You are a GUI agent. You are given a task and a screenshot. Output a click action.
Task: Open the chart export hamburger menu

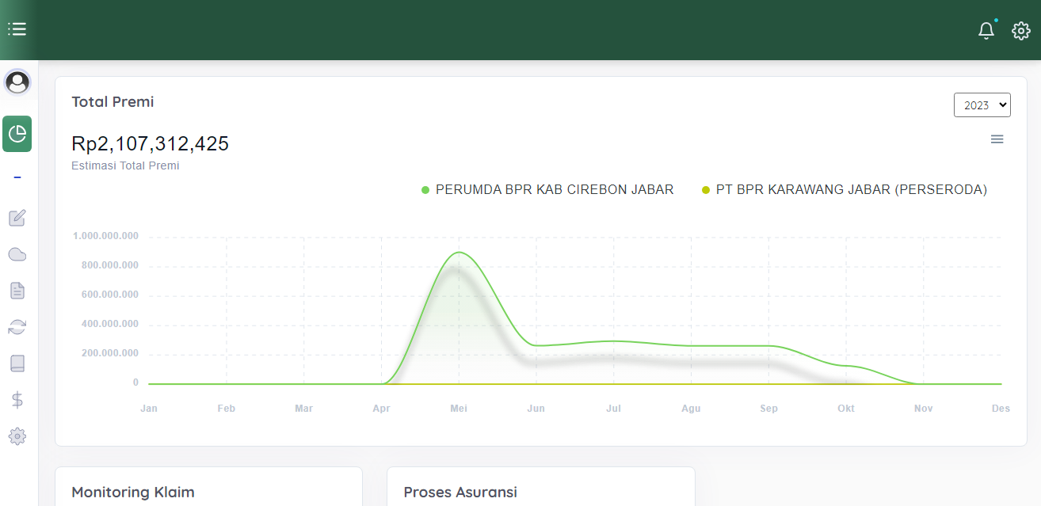point(997,139)
